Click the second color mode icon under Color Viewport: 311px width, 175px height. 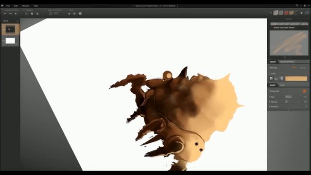276,79
